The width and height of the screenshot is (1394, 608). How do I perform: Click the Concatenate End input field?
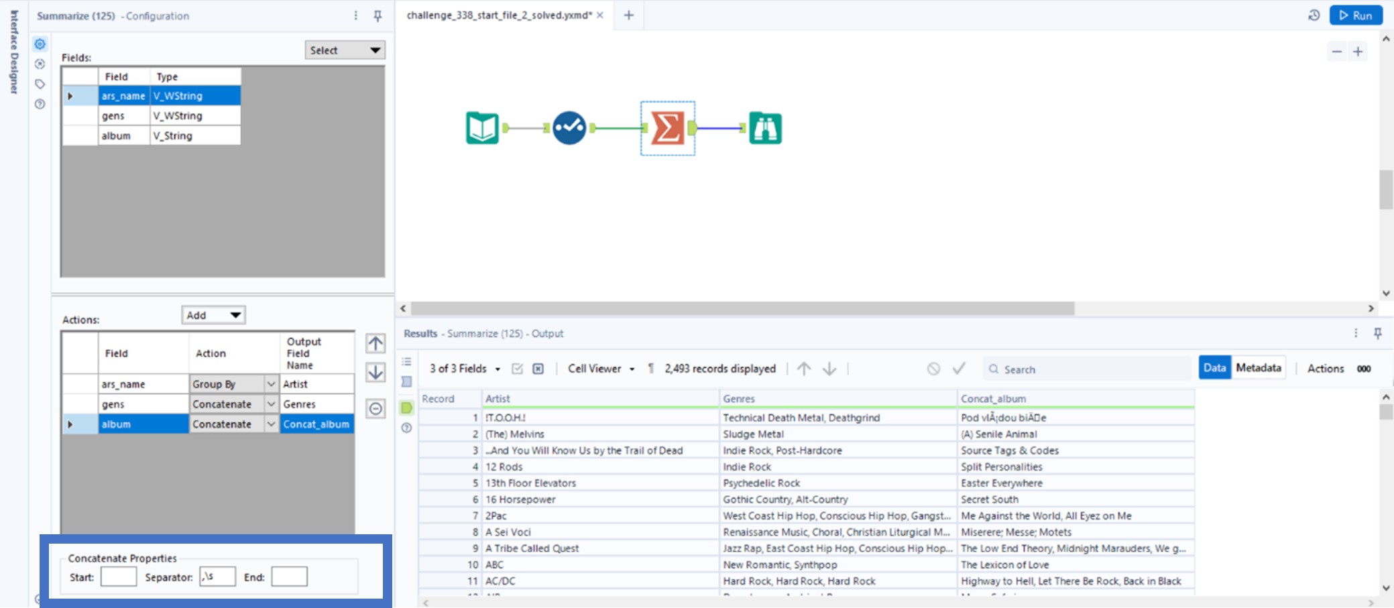[290, 576]
